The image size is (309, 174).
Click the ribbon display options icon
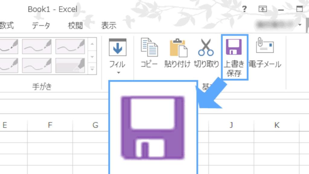coord(262,9)
